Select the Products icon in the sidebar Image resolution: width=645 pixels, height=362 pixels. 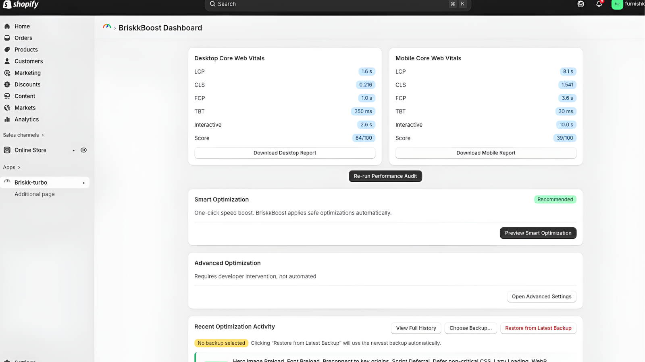coord(7,49)
